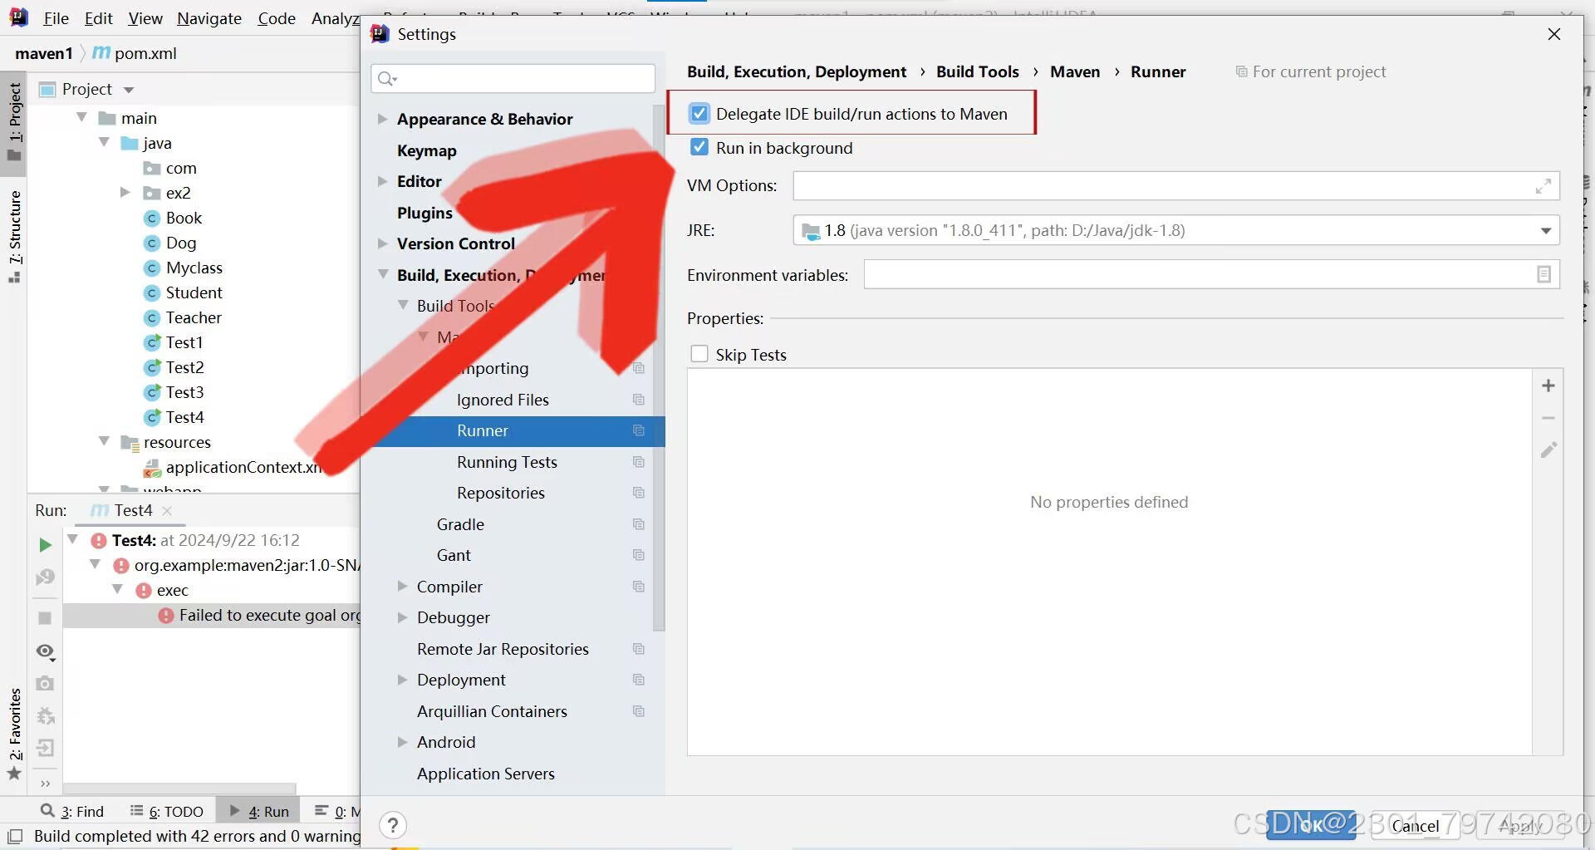This screenshot has width=1595, height=850.
Task: Expand VM Options field with expand icon
Action: point(1543,186)
